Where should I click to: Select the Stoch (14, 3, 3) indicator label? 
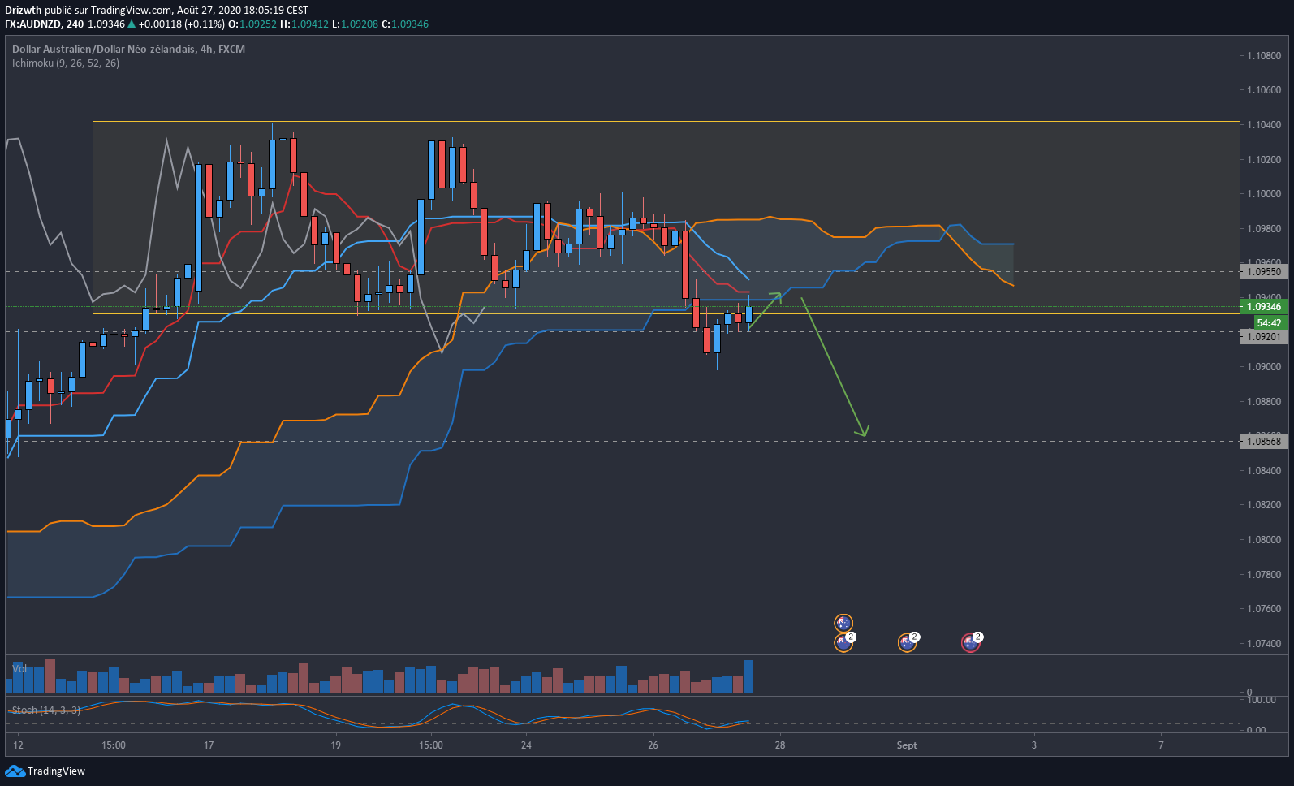click(x=46, y=710)
